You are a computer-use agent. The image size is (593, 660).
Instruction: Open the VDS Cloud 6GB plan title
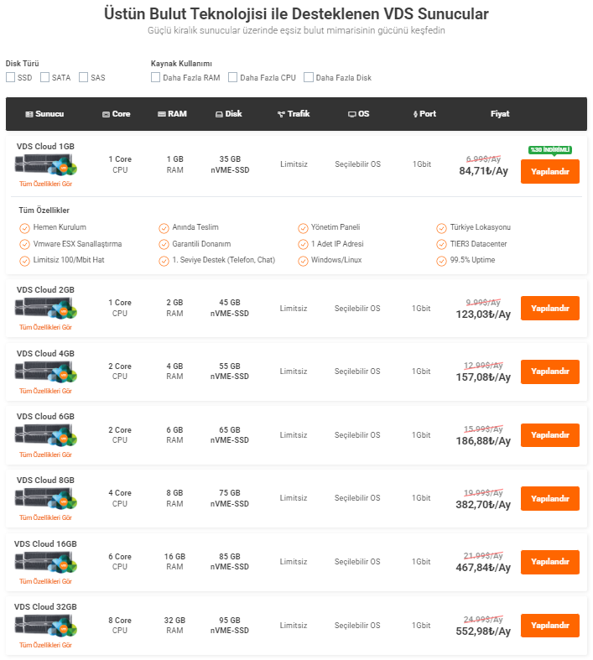click(45, 416)
